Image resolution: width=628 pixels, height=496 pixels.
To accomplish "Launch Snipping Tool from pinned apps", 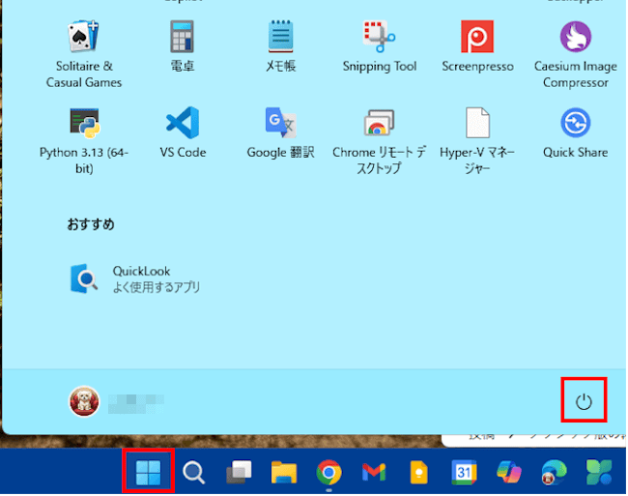I will 380,46.
